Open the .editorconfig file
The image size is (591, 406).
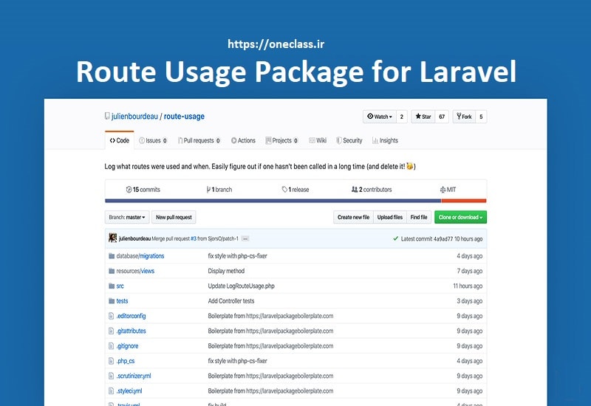[x=131, y=316]
